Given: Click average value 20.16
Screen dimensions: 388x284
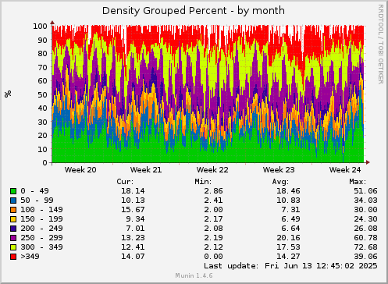Looking at the screenshot, I should [288, 238].
